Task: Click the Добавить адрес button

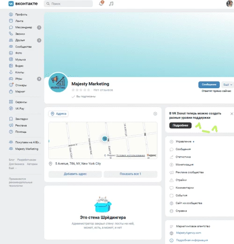Action: [x=75, y=174]
